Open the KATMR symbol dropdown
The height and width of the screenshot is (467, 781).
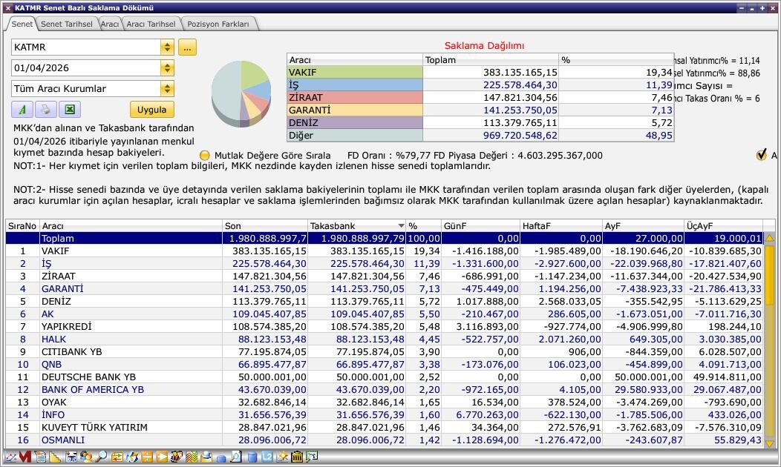[x=167, y=47]
